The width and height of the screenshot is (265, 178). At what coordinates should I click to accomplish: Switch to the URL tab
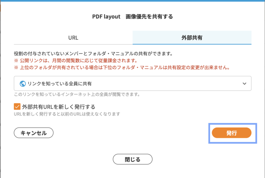pos(73,37)
